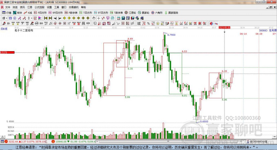
Task: Open the 9T四方形 tool
Action: click(101, 13)
